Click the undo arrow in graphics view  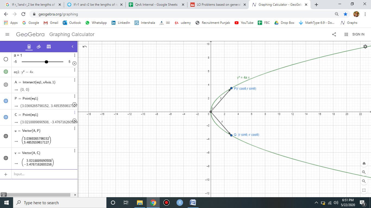[x=85, y=47]
